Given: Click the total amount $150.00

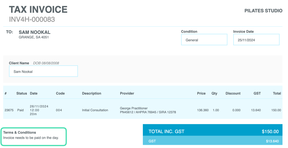Looking at the screenshot, I should click(270, 131).
